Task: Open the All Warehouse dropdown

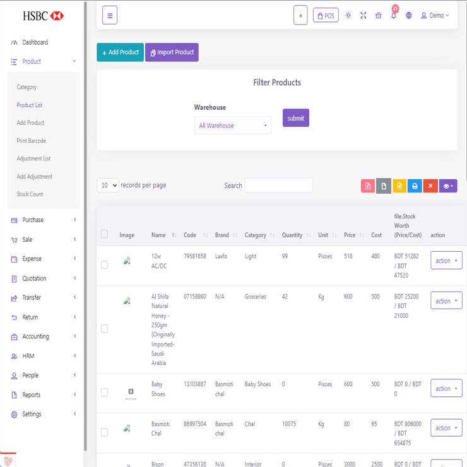Action: [x=233, y=126]
